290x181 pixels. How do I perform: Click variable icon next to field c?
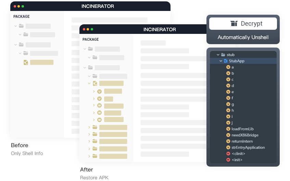click(x=228, y=79)
